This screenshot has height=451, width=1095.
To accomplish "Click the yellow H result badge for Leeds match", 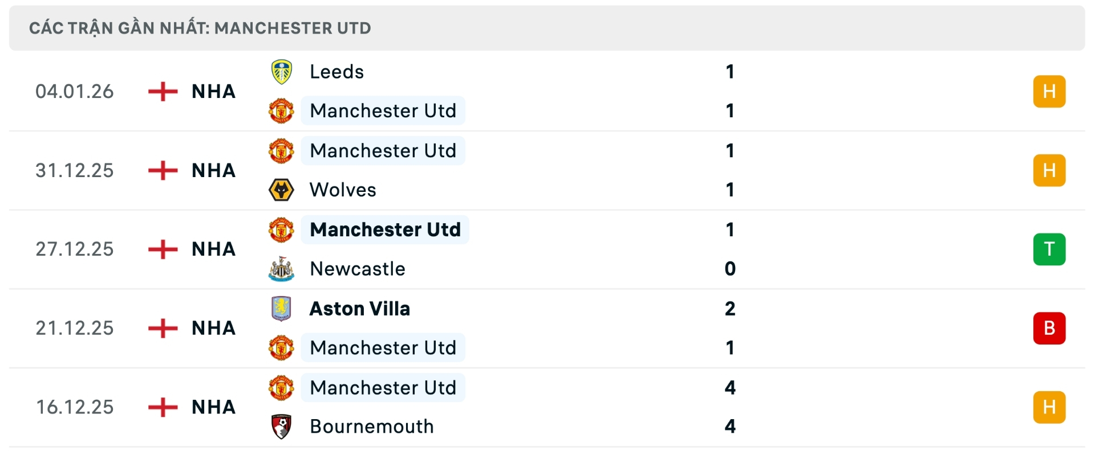I will [1049, 91].
